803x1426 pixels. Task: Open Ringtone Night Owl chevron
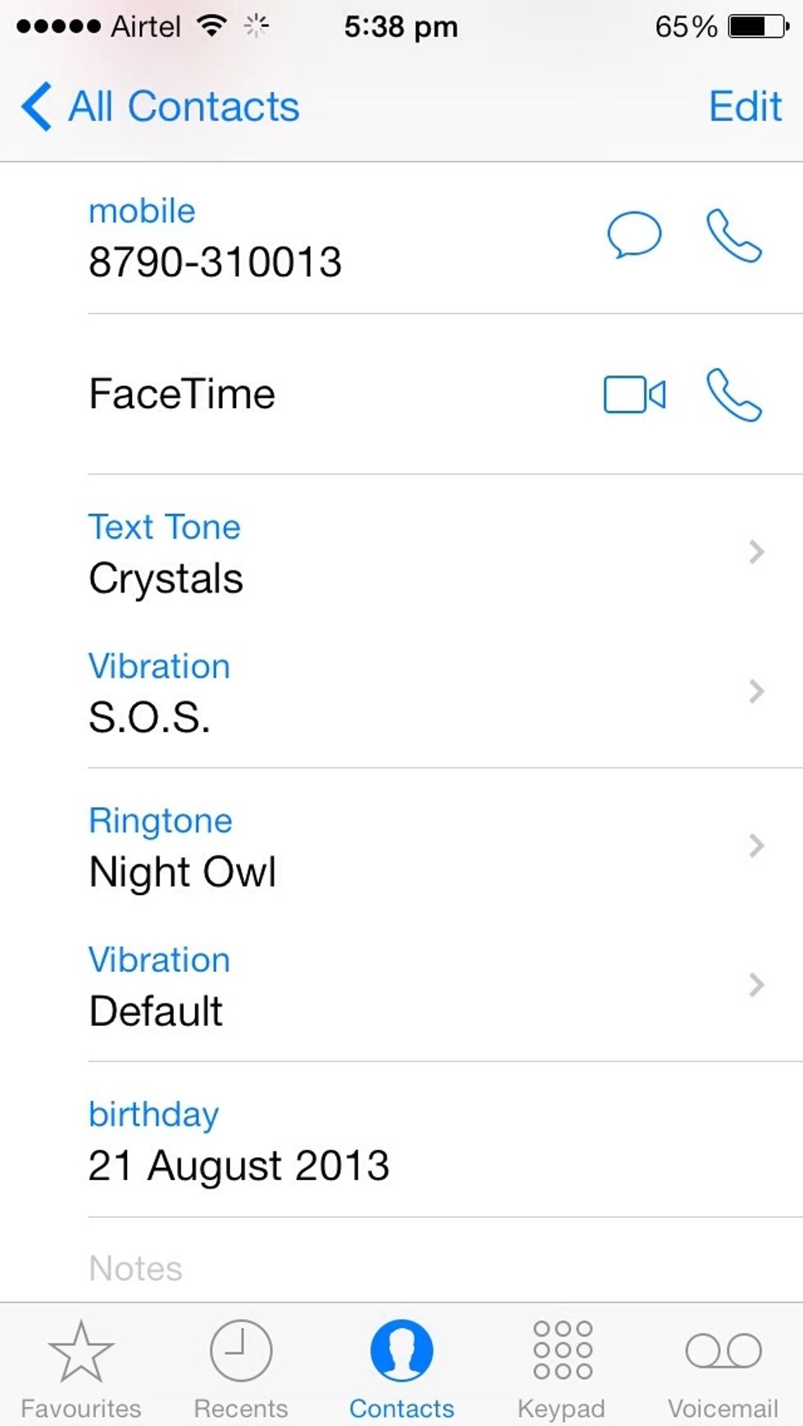point(756,846)
